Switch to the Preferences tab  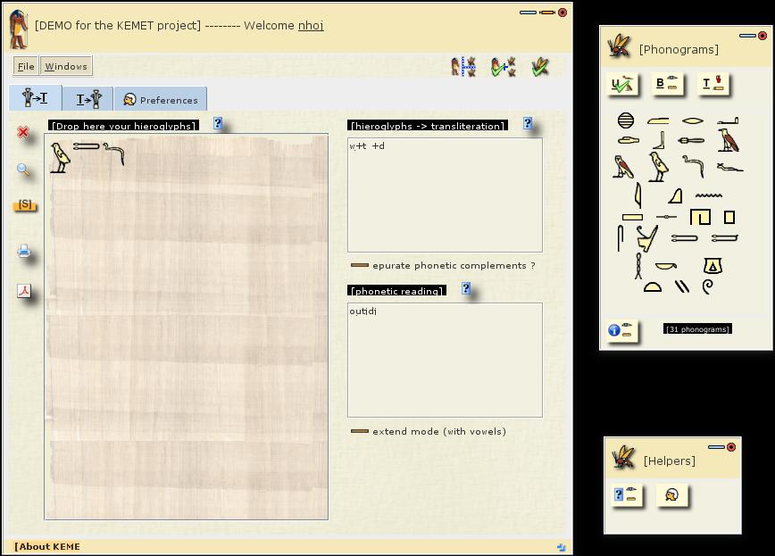[161, 100]
